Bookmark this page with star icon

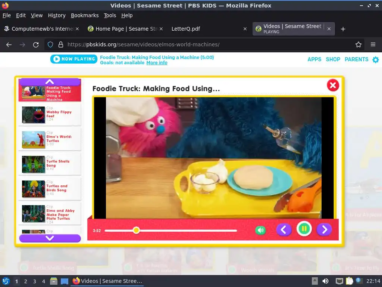(358, 45)
